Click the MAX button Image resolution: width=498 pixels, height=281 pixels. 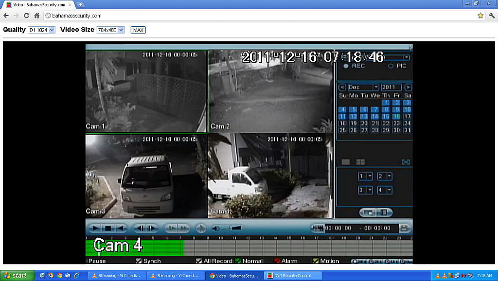pos(138,30)
